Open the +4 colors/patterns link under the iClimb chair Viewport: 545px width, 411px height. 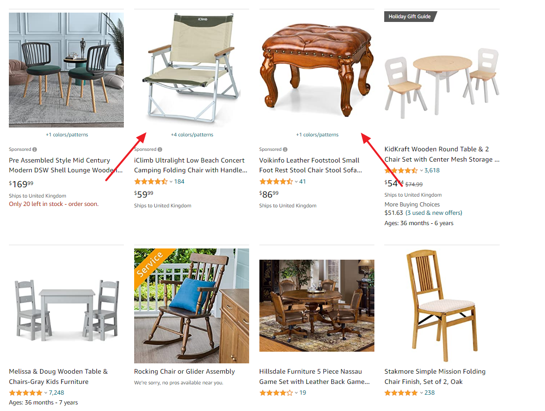tap(192, 134)
